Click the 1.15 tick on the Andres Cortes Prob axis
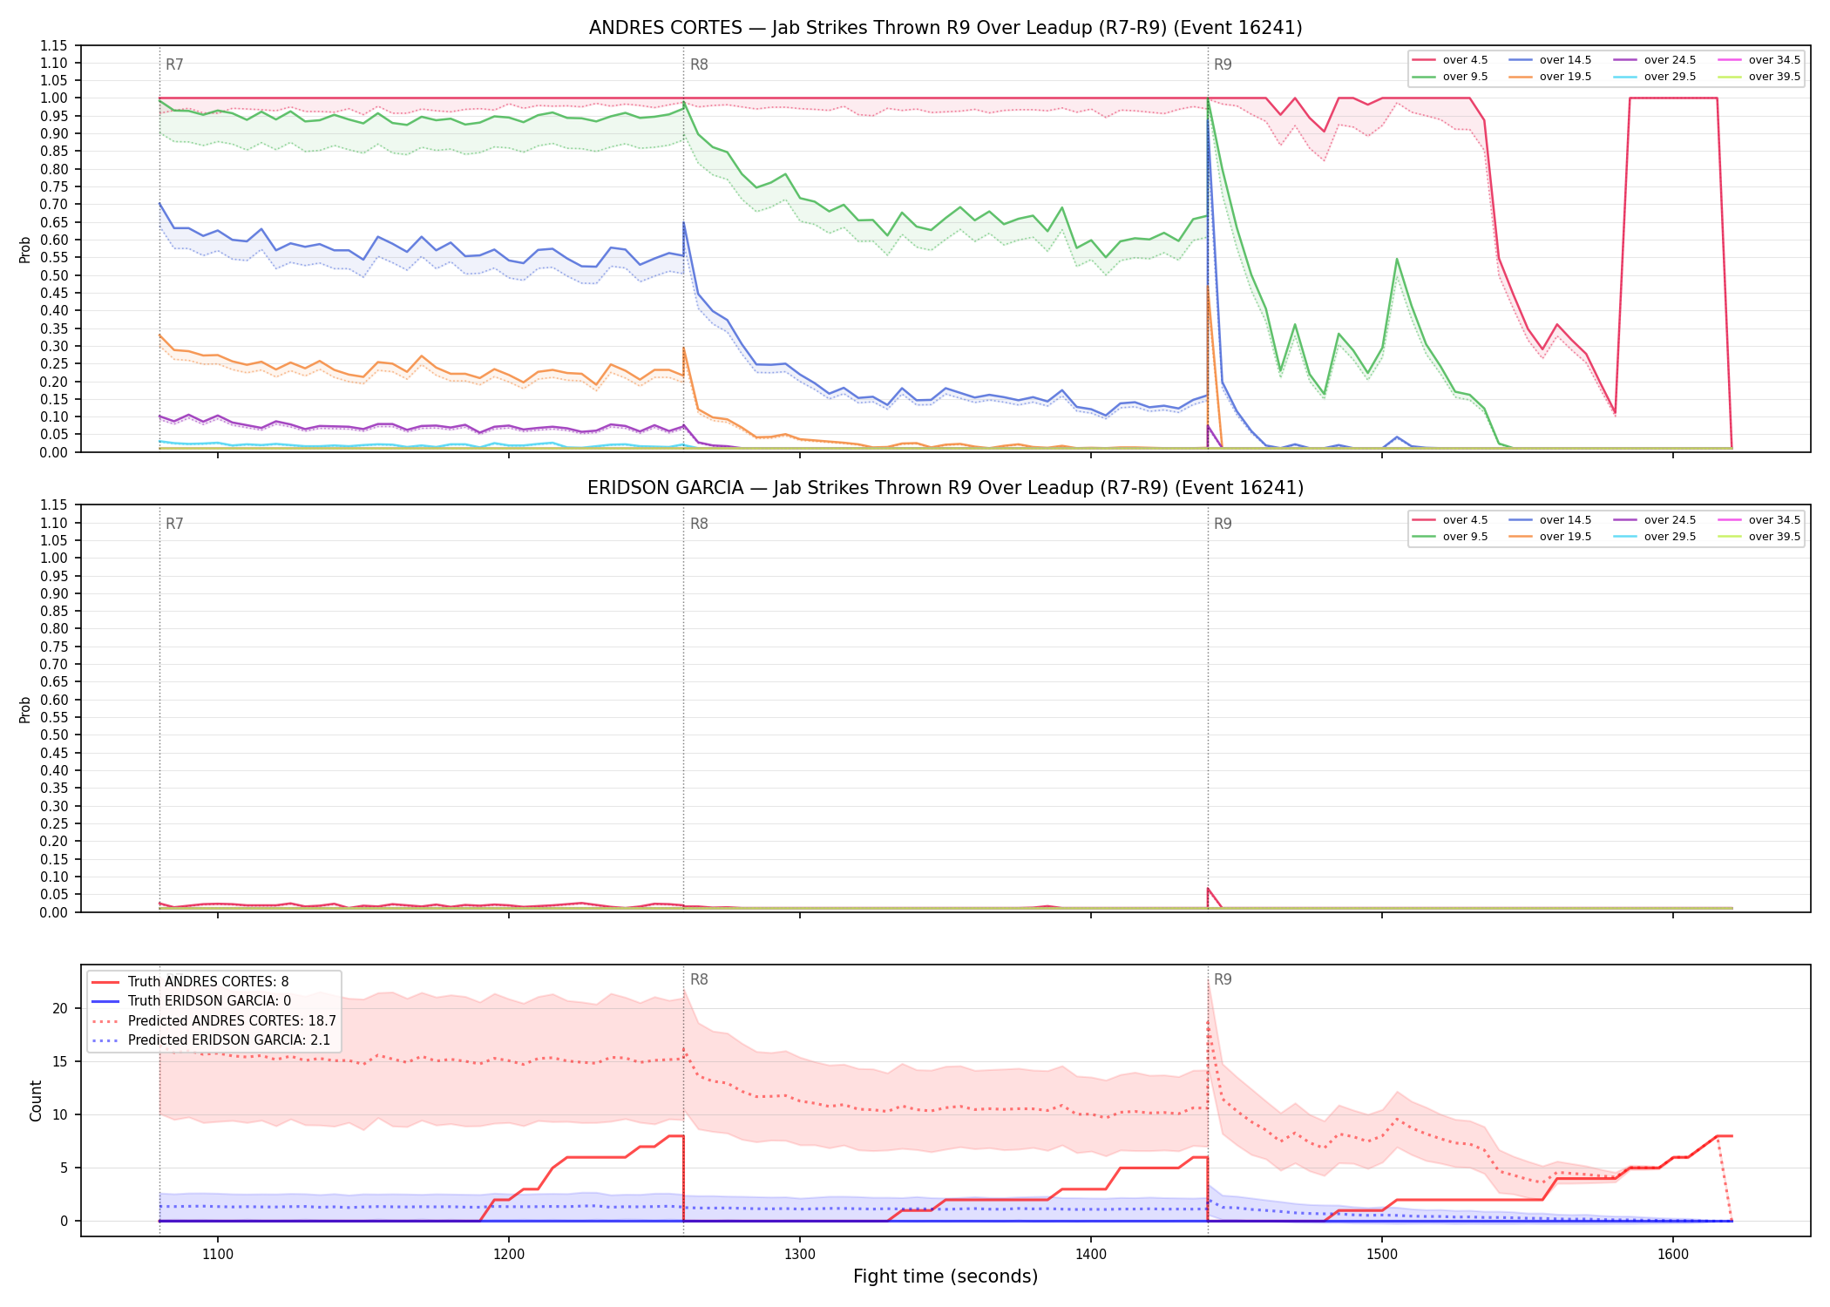Screen dimensions: 1830x1307 (54, 45)
